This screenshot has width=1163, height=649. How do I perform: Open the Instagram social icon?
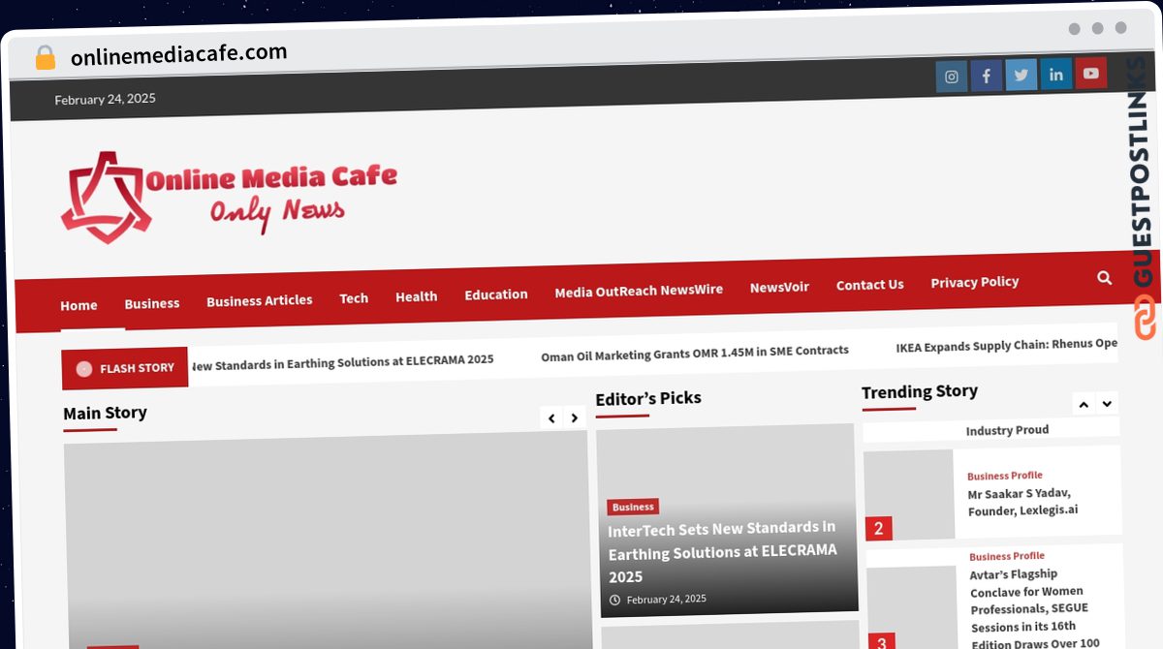tap(952, 77)
